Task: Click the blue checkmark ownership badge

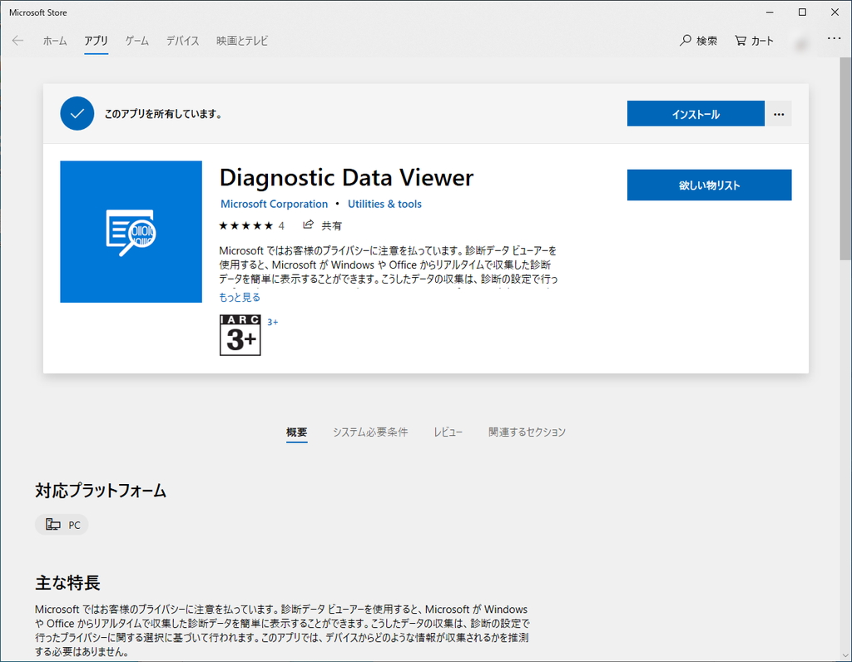Action: 77,113
